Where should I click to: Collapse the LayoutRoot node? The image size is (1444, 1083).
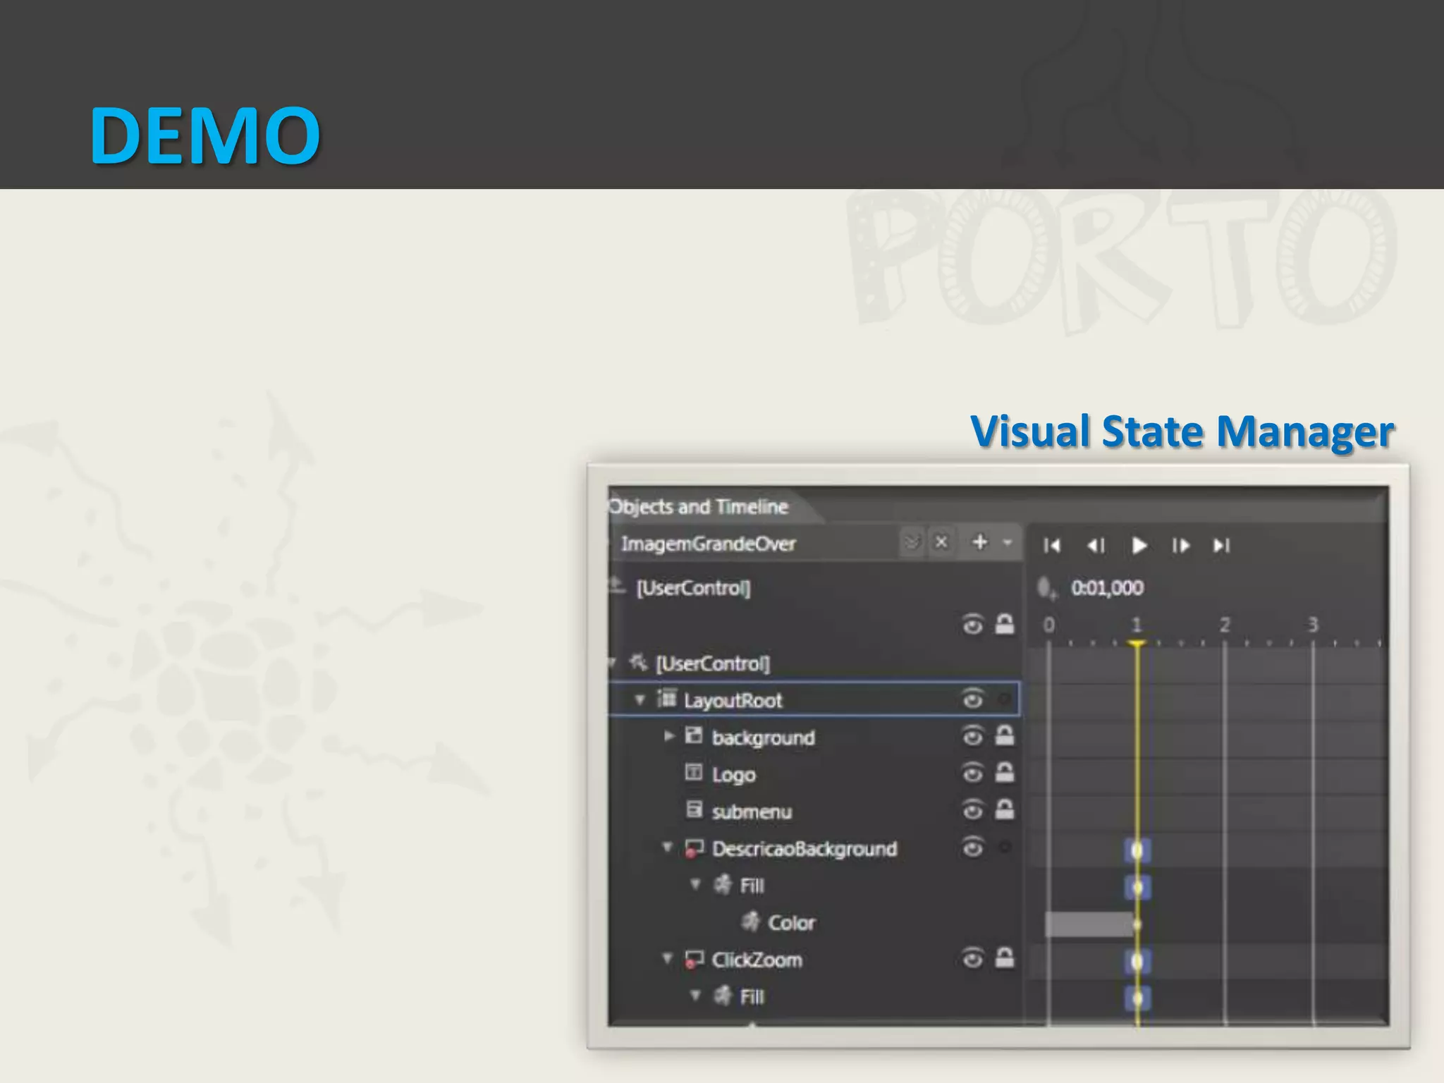tap(640, 699)
